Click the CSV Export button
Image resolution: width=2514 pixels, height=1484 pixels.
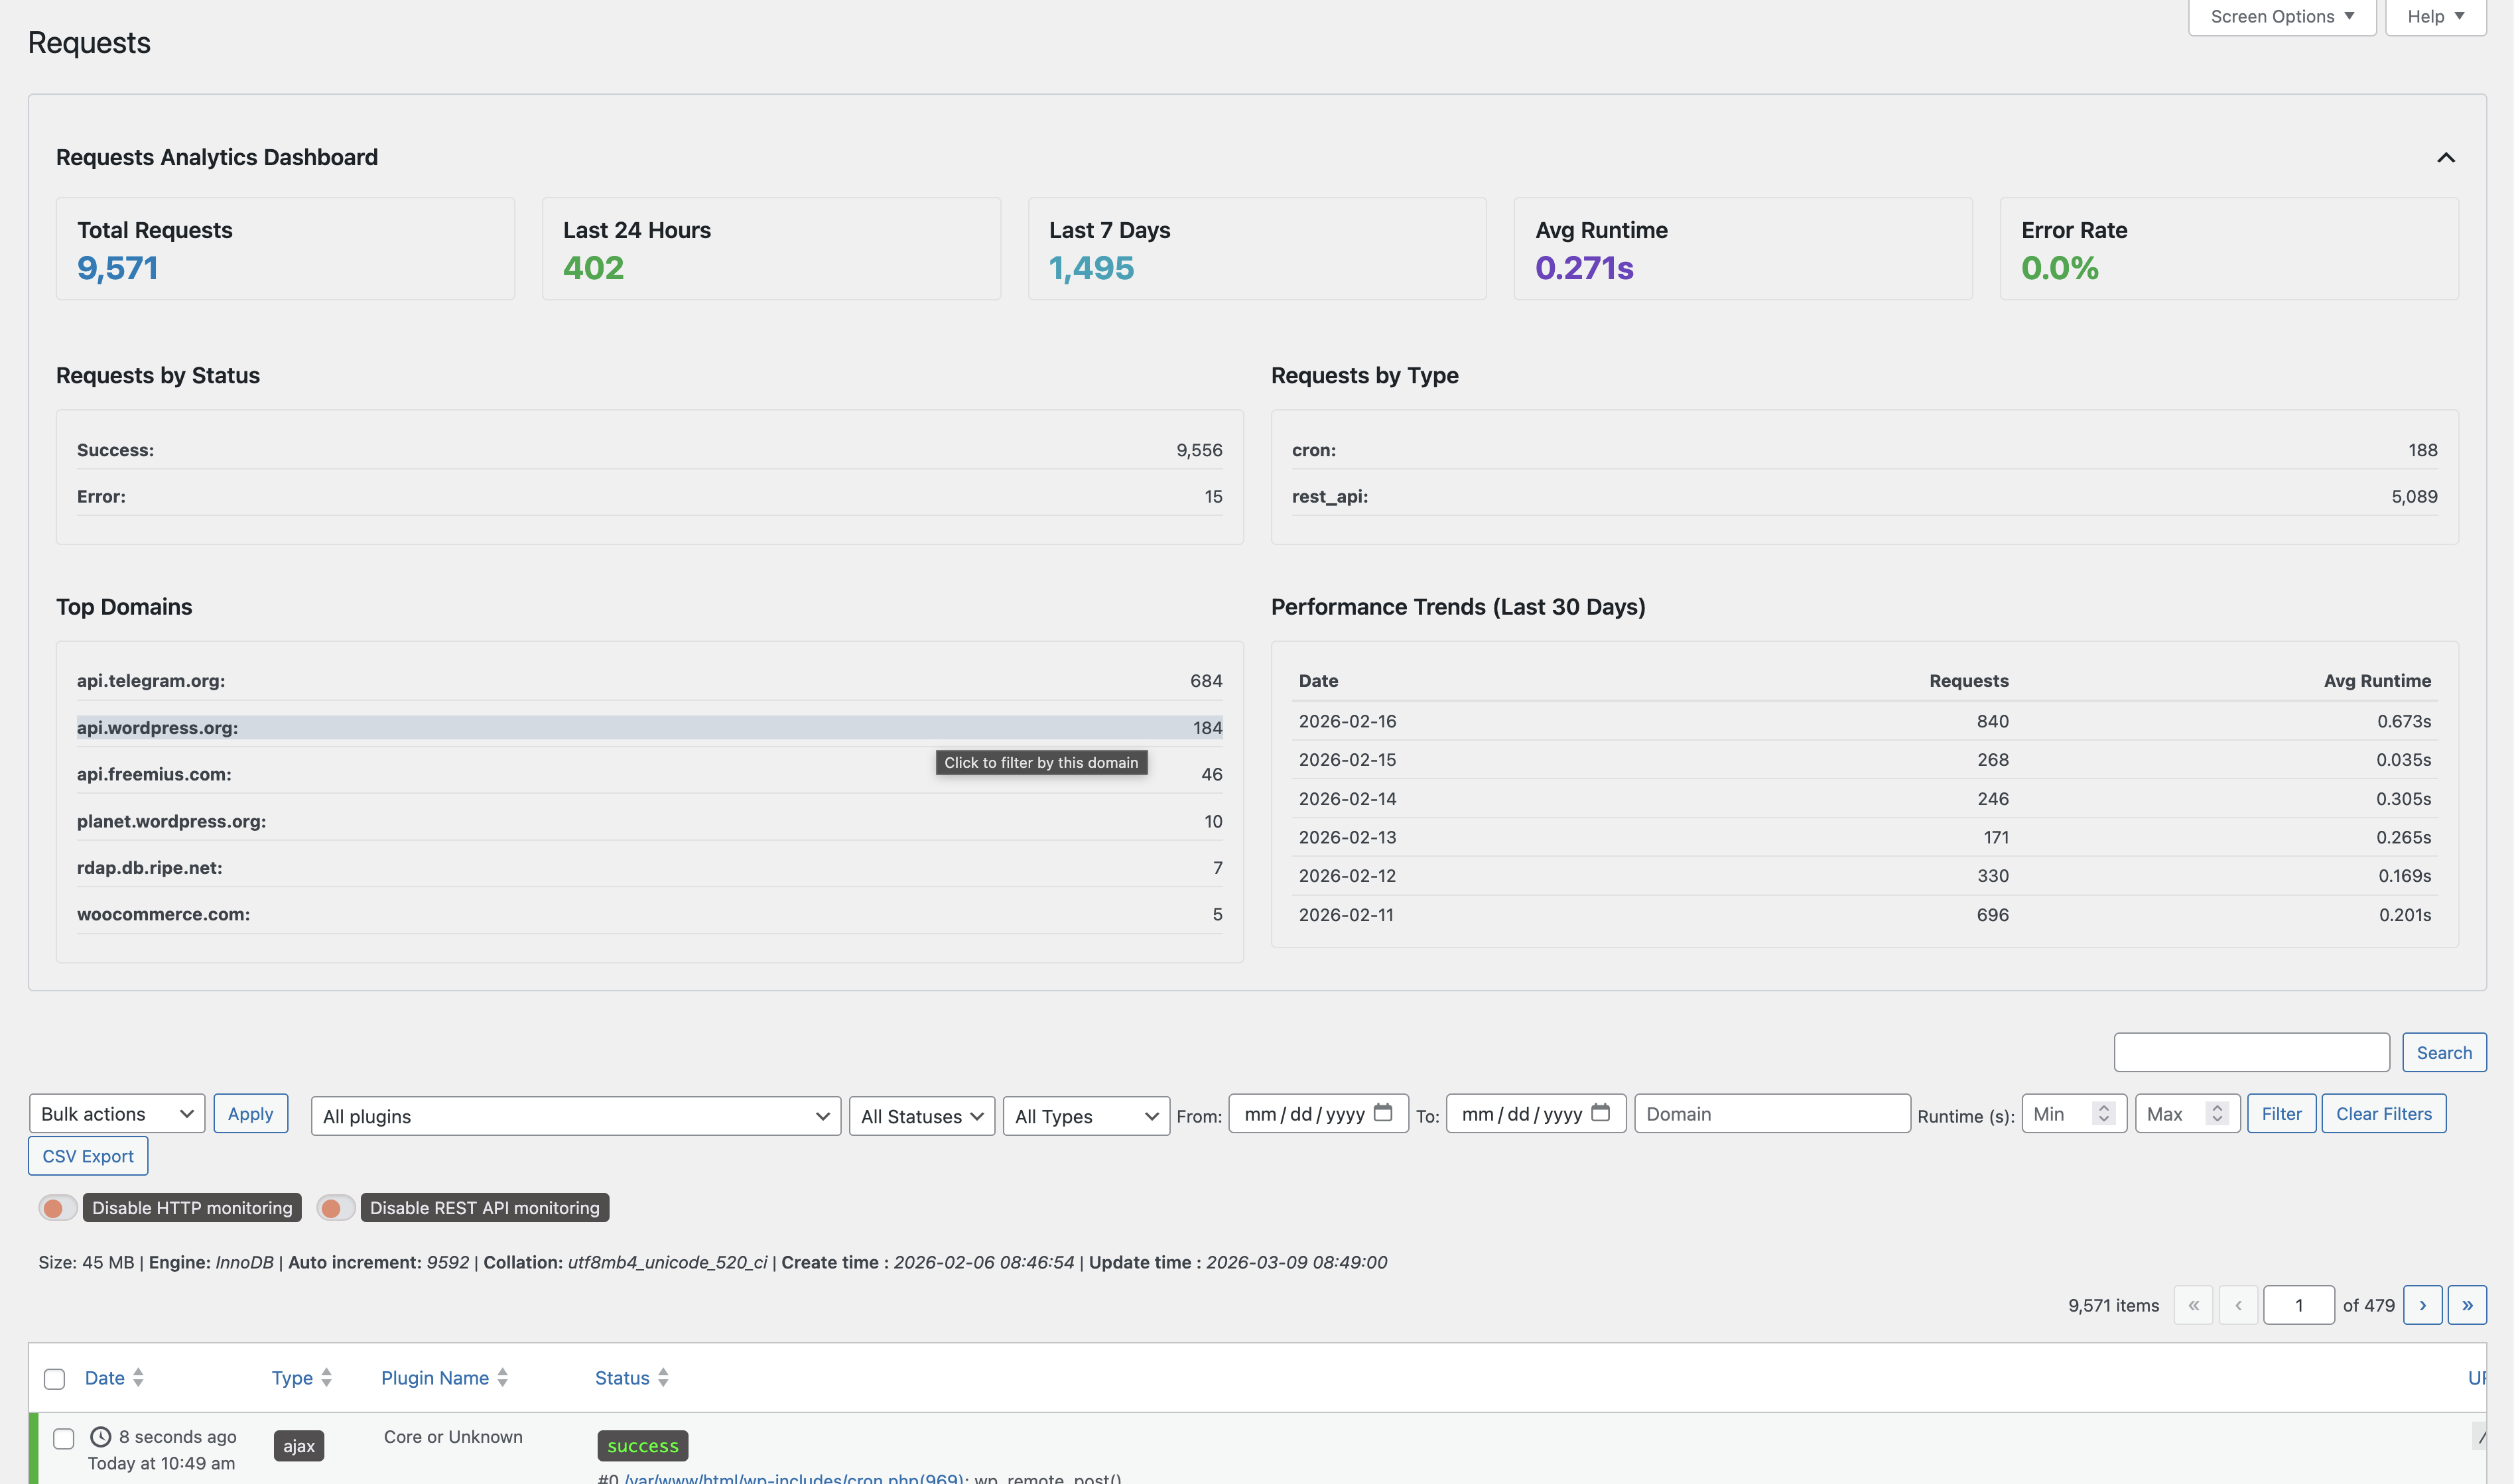(x=88, y=1156)
